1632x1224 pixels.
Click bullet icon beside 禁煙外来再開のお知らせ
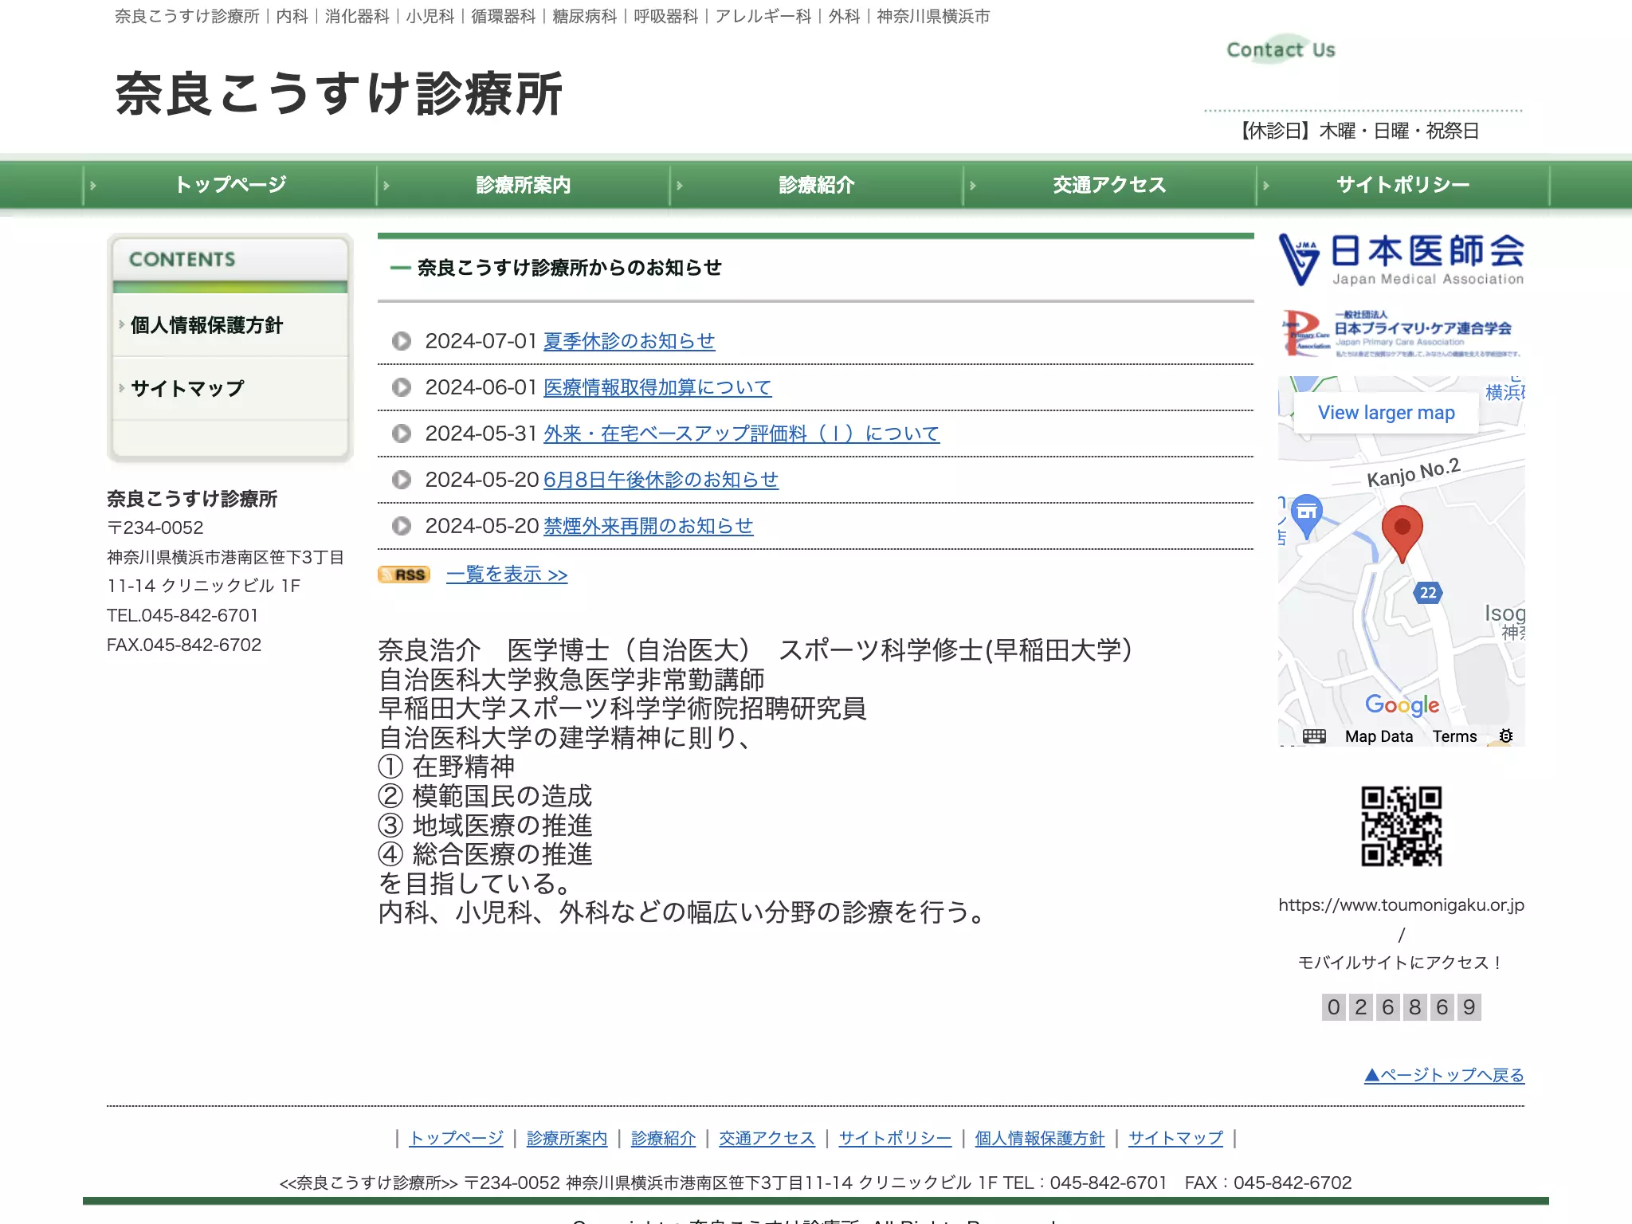tap(402, 526)
